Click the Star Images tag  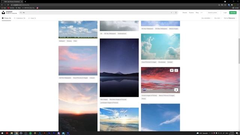click(104, 99)
